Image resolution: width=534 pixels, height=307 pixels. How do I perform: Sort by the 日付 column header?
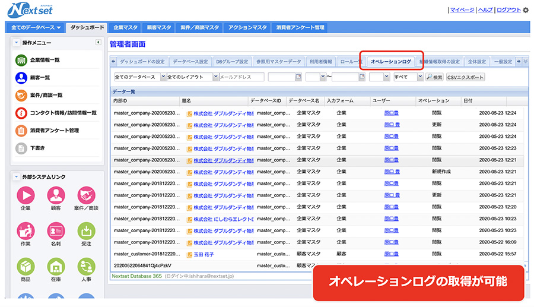[484, 101]
